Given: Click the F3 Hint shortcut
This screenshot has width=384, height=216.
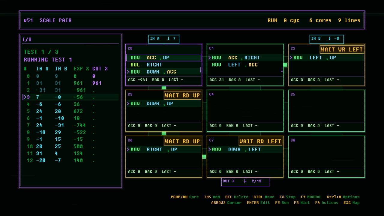Looking at the screenshot, I should click(x=302, y=203).
